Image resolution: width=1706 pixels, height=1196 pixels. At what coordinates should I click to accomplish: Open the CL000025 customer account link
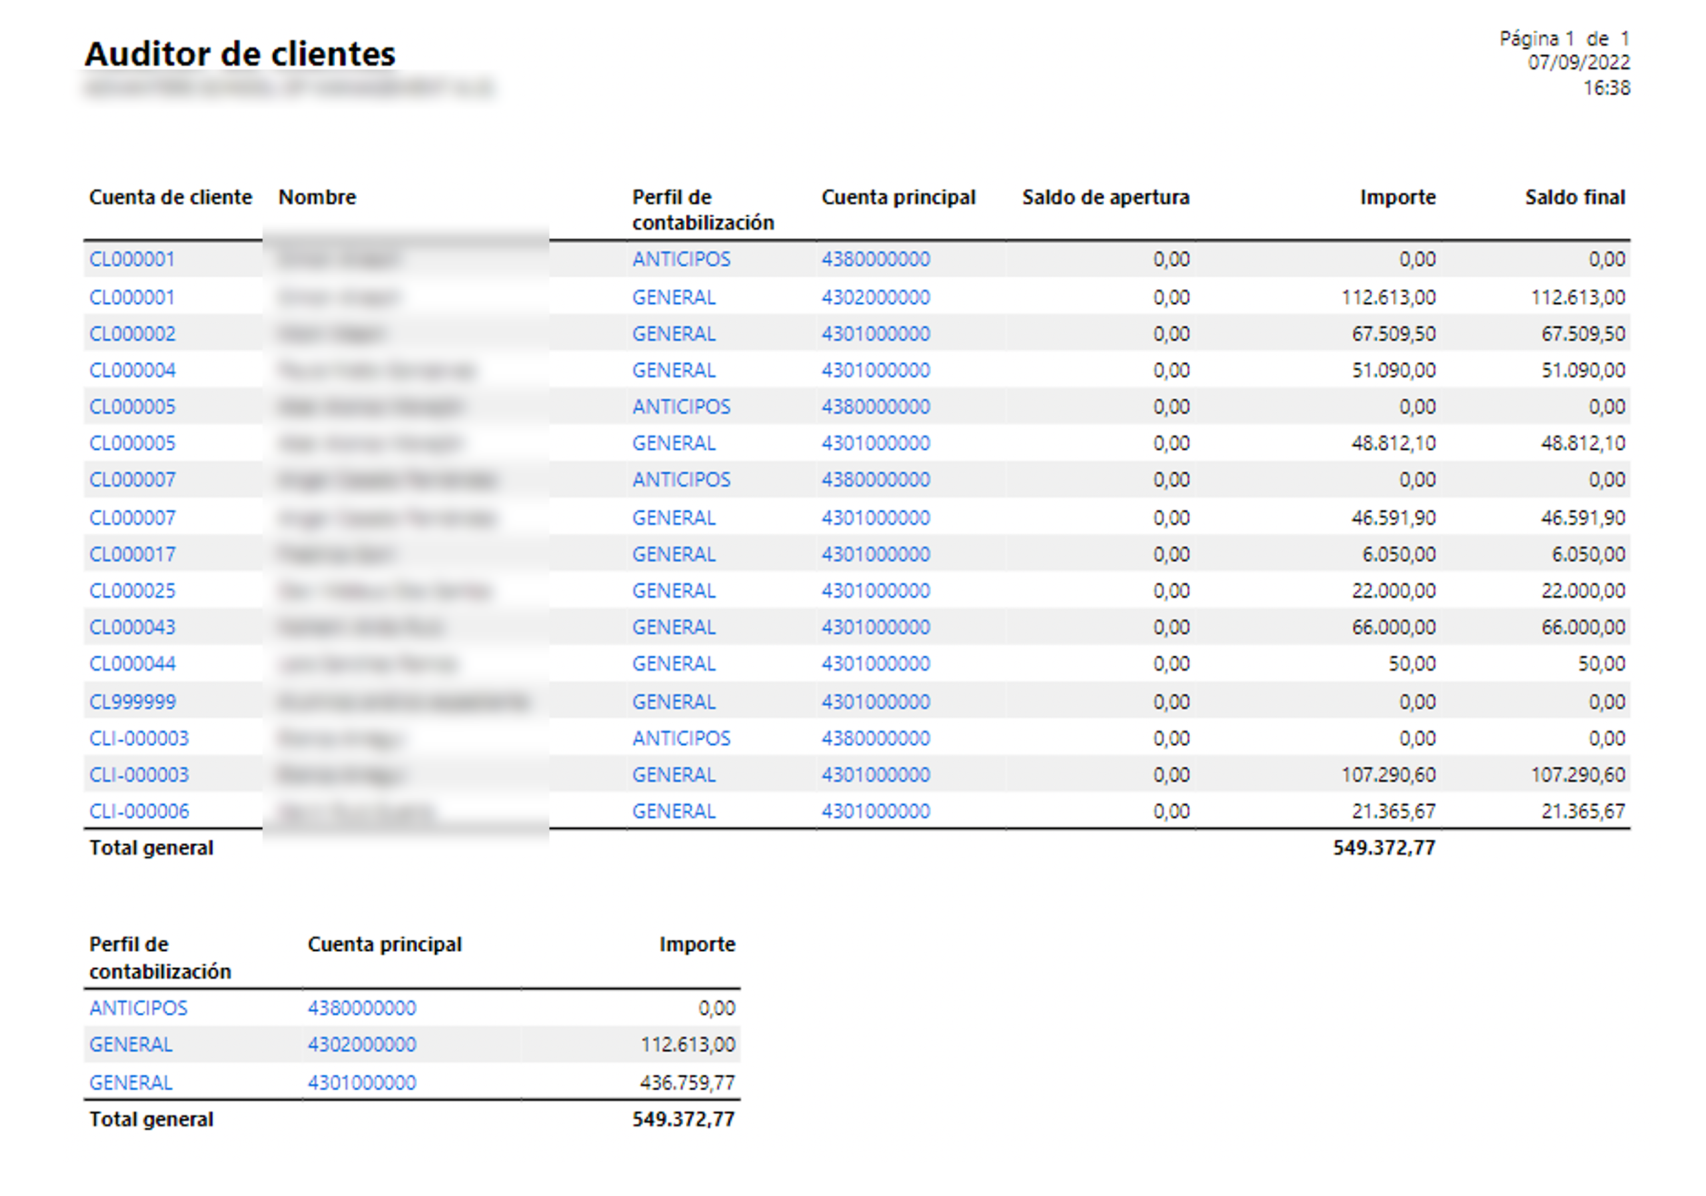132,590
